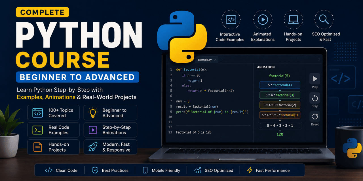Click the code line return 1
363x181 pixels.
coord(195,81)
